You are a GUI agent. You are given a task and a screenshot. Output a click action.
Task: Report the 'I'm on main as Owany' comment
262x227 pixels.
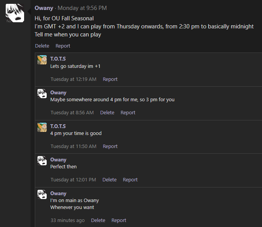119,220
